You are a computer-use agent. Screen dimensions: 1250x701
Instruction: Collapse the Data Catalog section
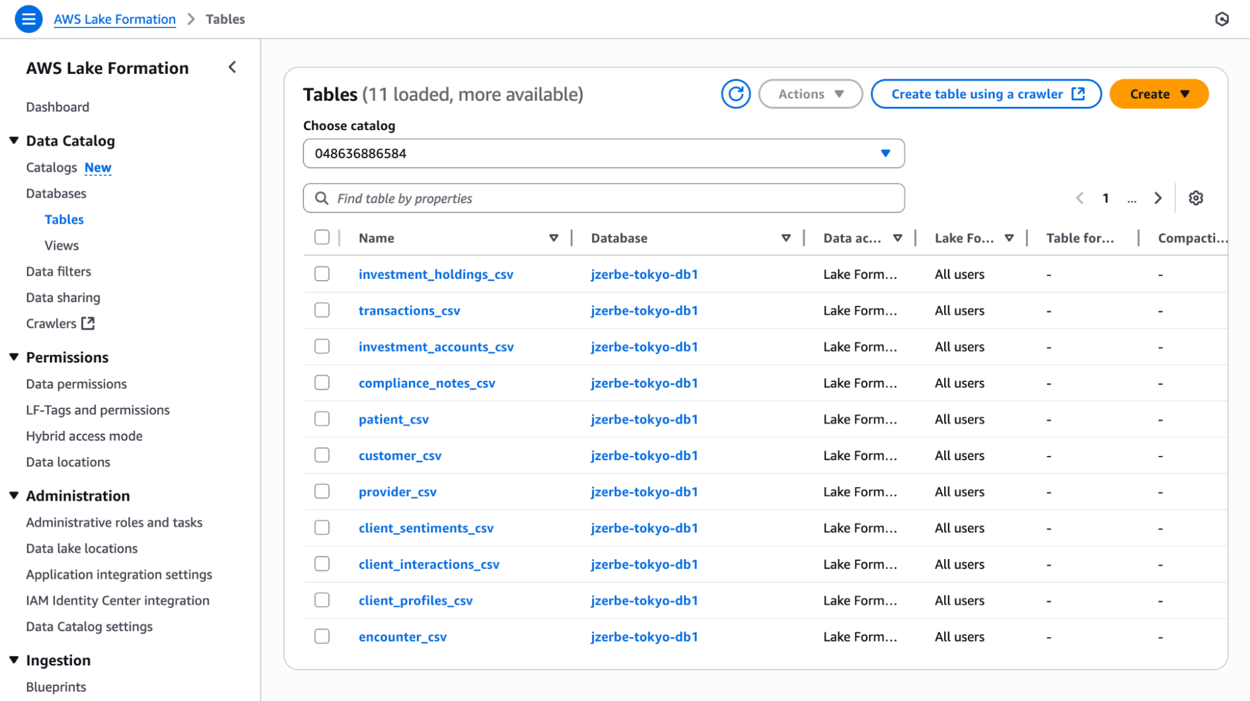[14, 141]
